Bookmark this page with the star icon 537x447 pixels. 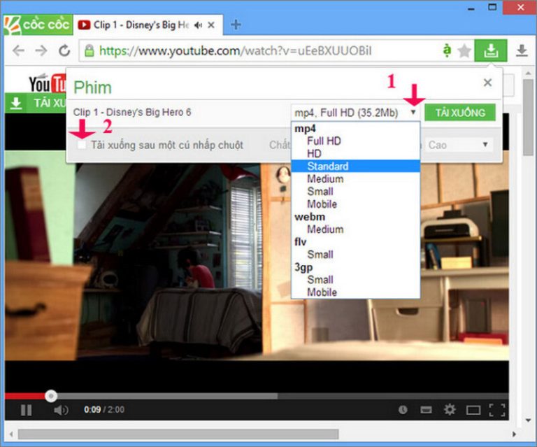click(x=464, y=51)
